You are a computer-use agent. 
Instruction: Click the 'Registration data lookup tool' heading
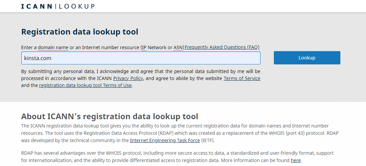coord(80,32)
